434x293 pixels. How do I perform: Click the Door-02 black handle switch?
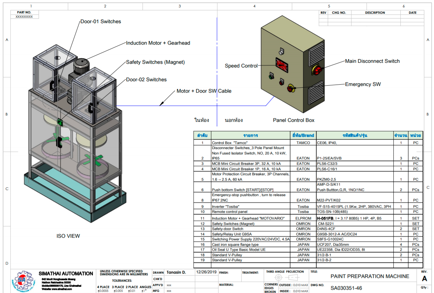coord(91,108)
